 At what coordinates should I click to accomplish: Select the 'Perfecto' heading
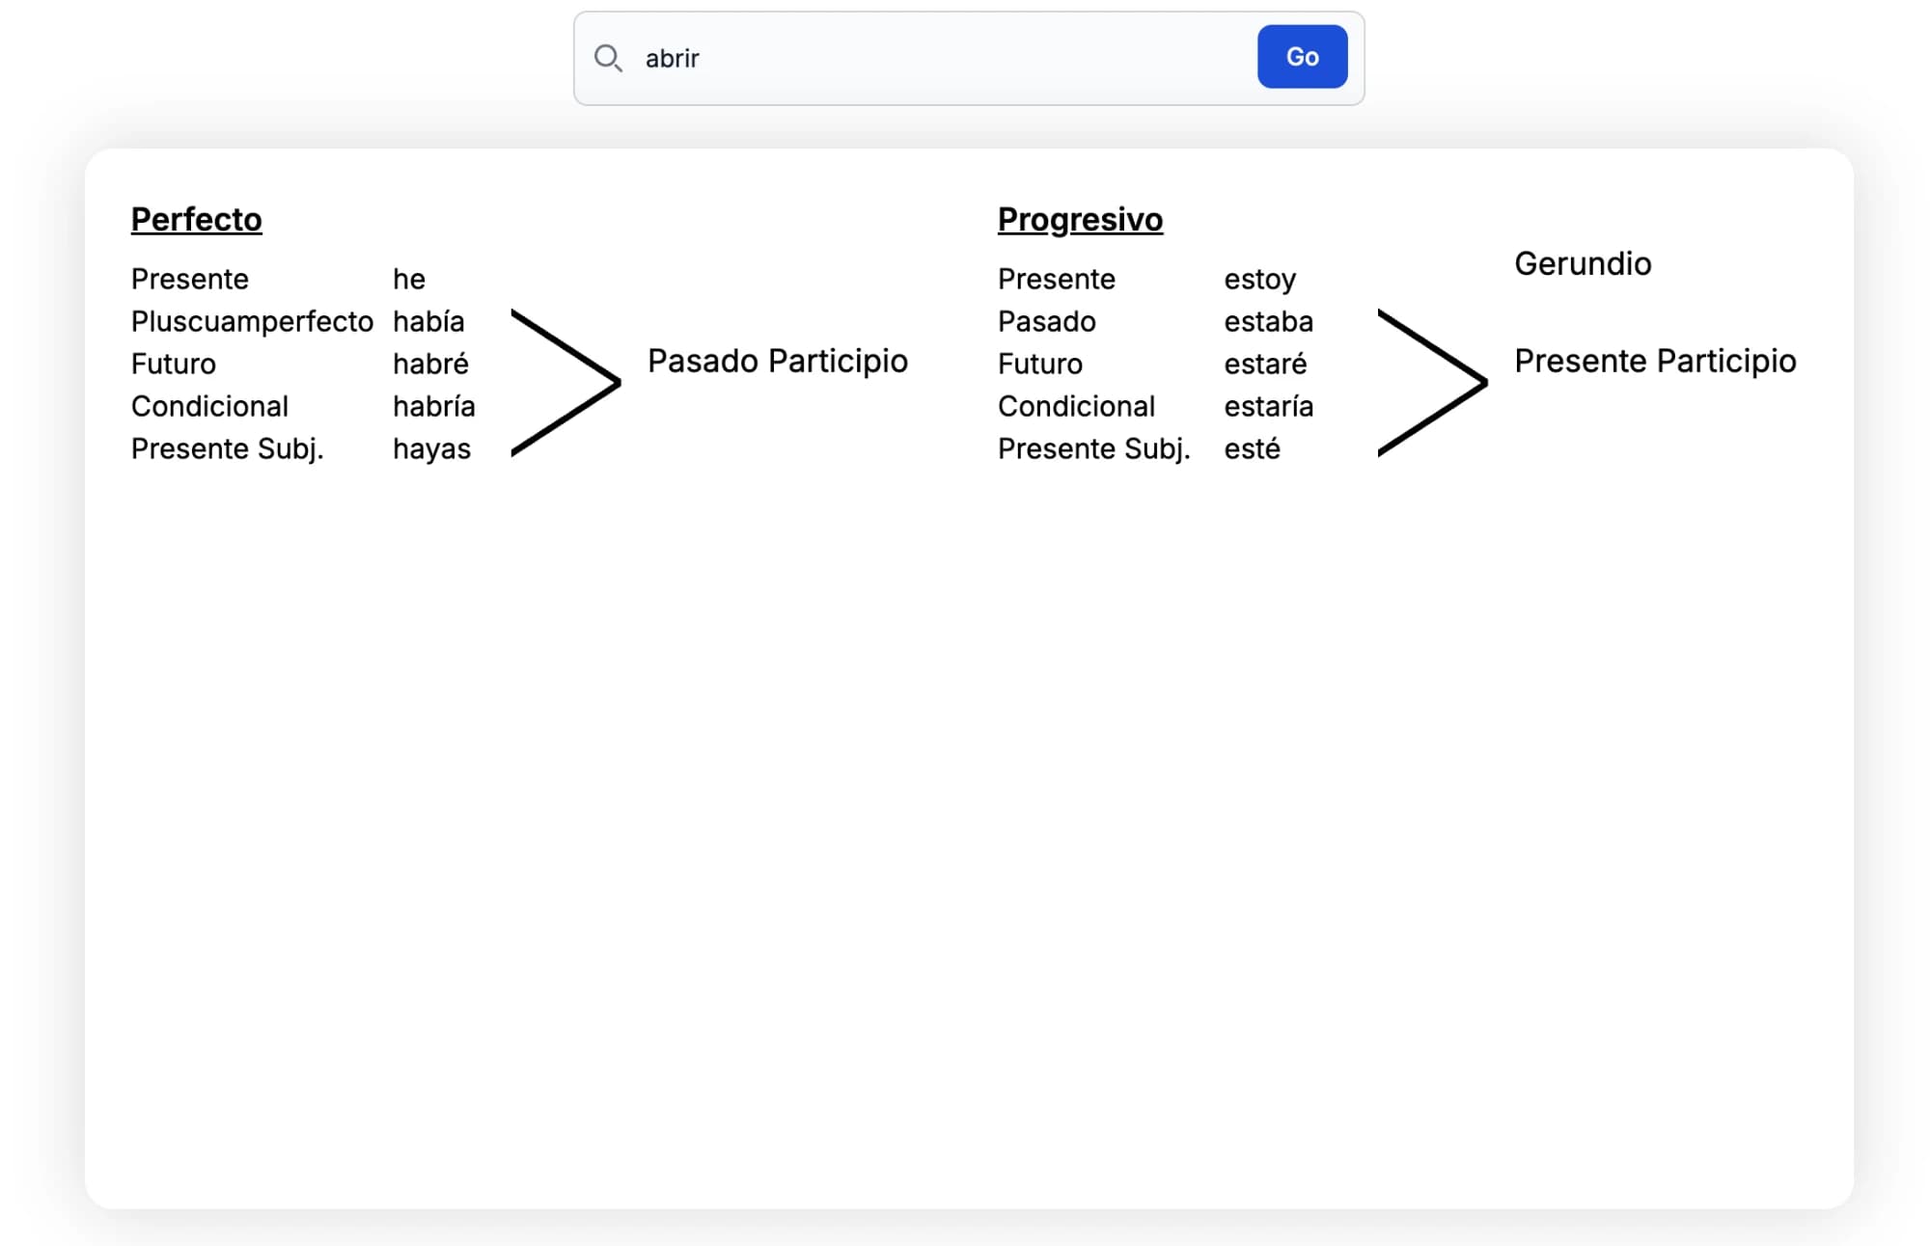[197, 219]
